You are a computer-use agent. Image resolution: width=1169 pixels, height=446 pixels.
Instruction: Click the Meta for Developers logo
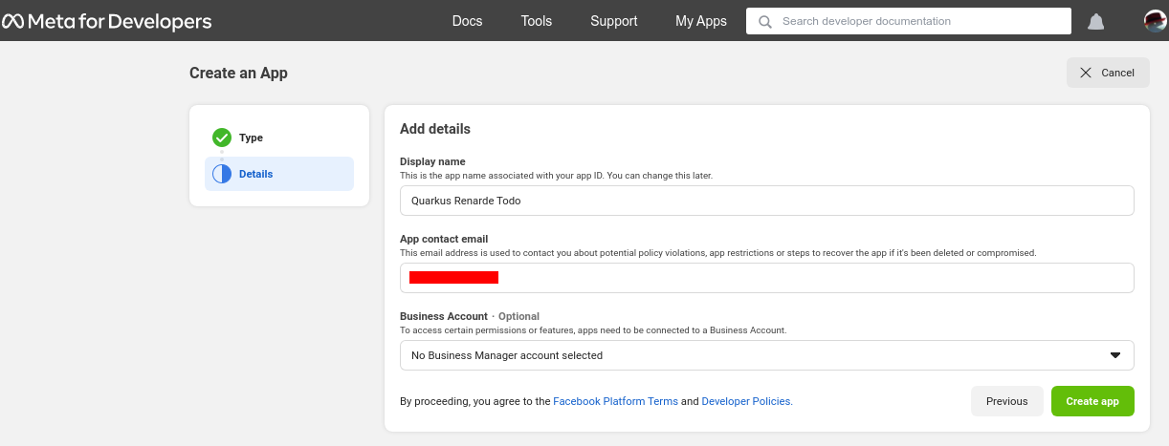(106, 21)
